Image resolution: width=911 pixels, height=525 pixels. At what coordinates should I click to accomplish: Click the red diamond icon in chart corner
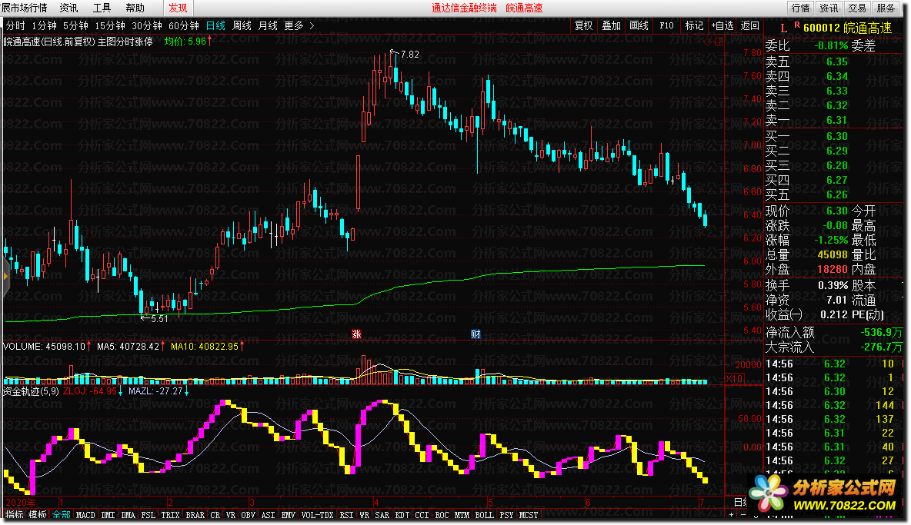[x=708, y=42]
